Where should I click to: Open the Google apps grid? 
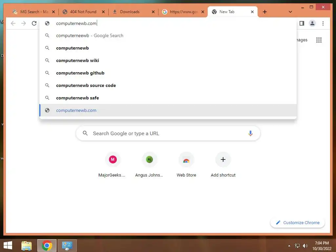[319, 40]
